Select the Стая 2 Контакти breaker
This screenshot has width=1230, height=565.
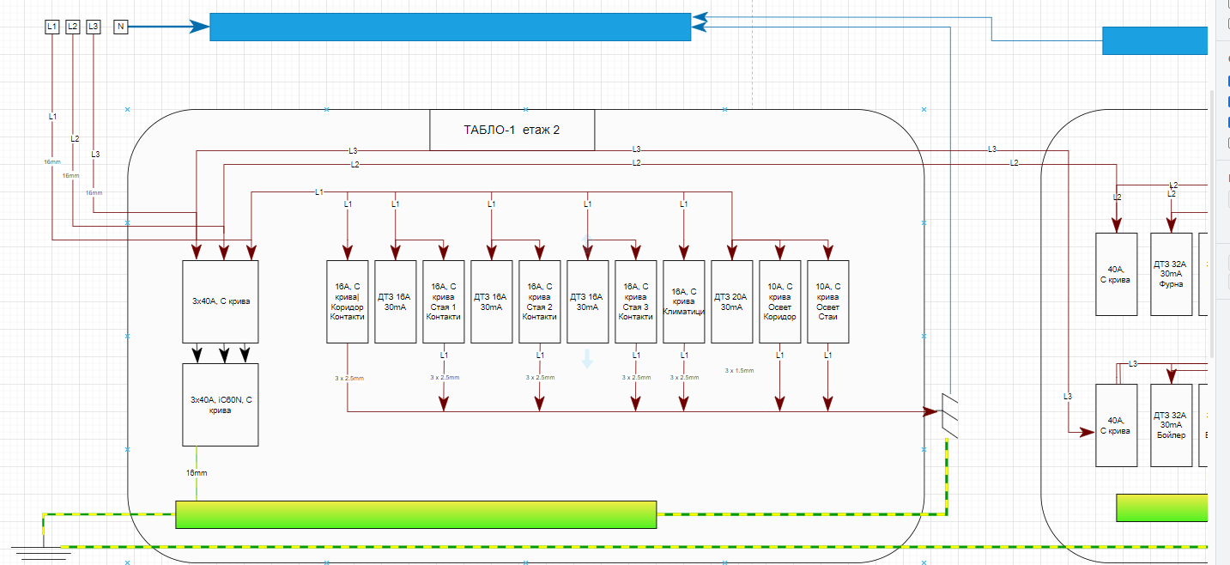pos(539,301)
